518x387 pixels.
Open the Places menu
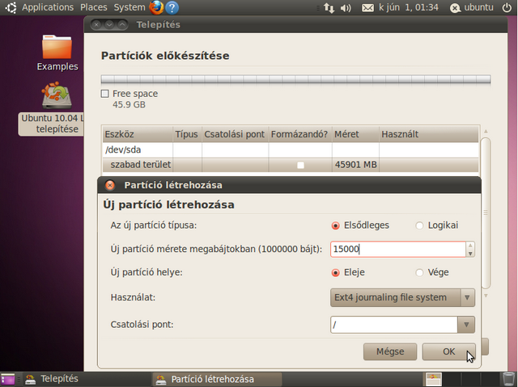click(x=93, y=7)
